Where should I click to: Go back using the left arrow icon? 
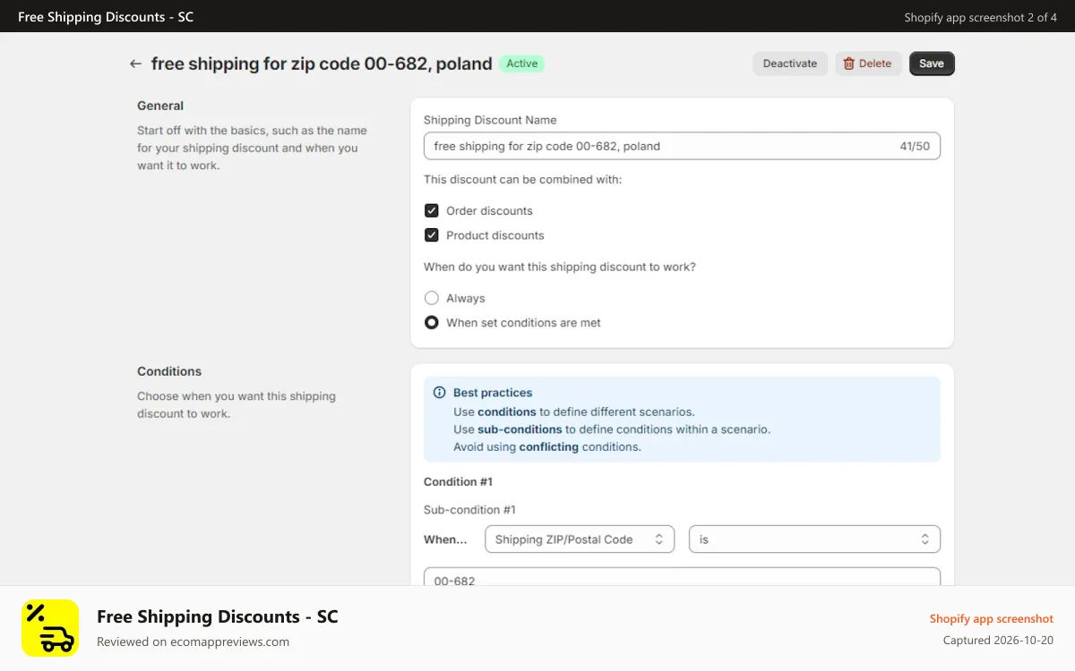pyautogui.click(x=135, y=64)
